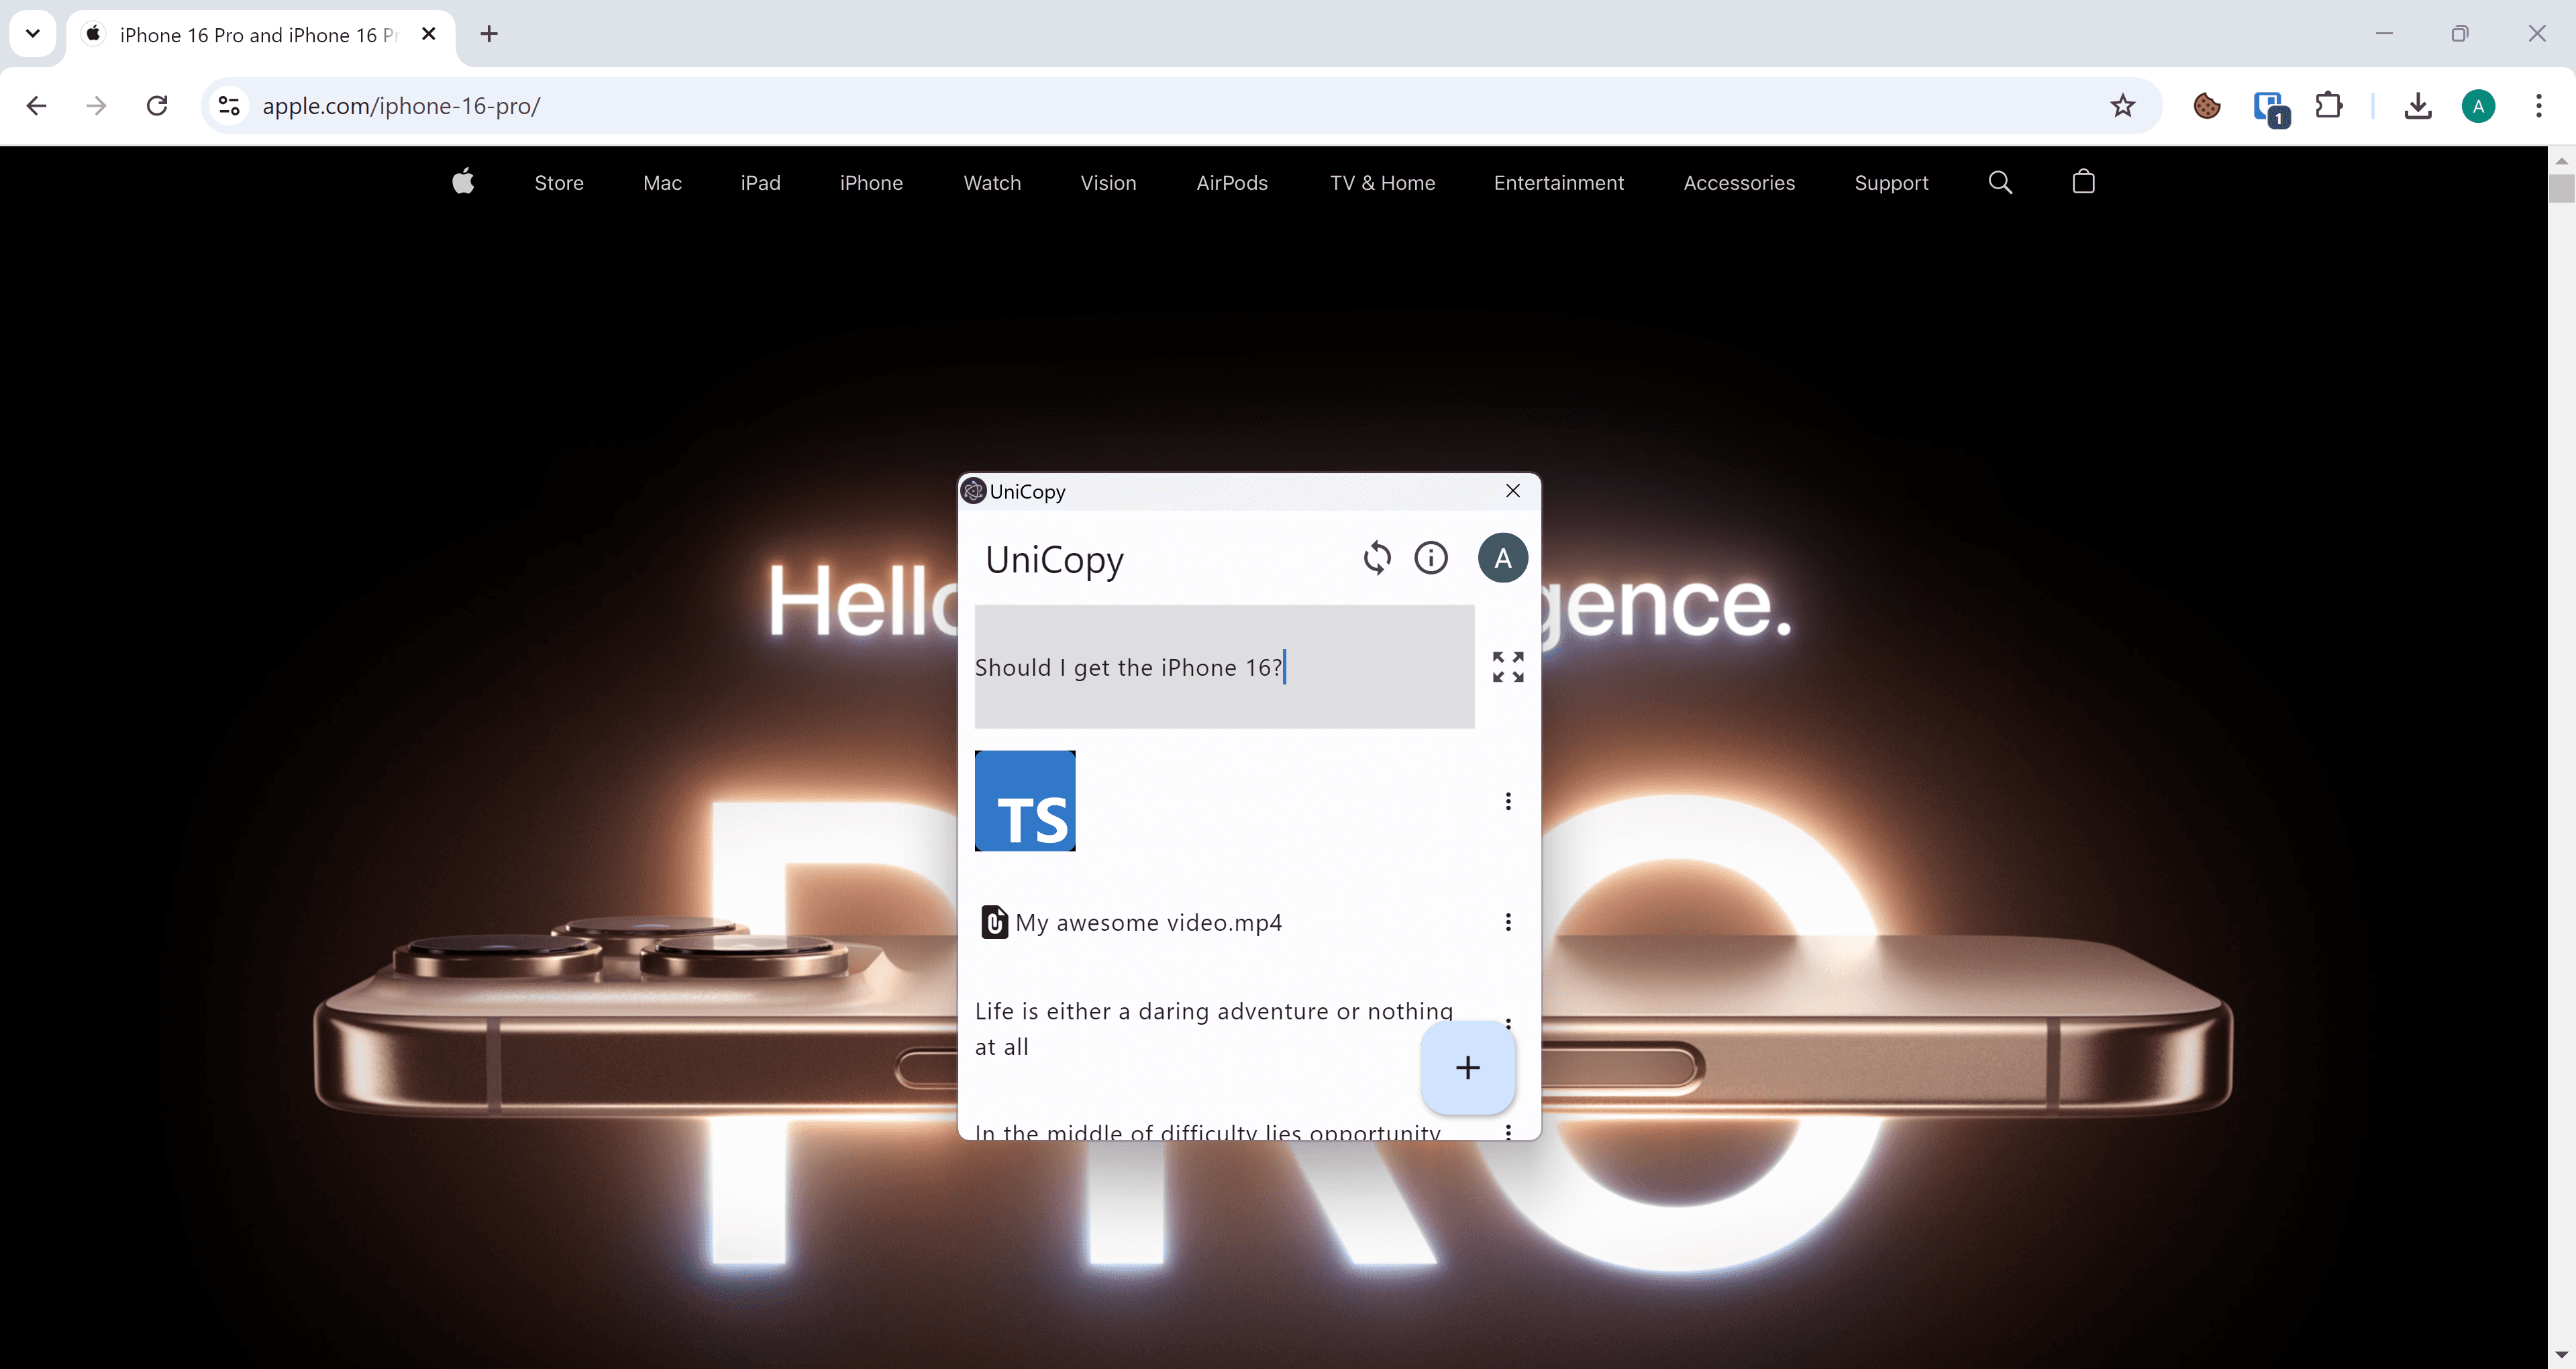The width and height of the screenshot is (2576, 1369).
Task: Open options menu for TS image entry
Action: click(x=1508, y=801)
